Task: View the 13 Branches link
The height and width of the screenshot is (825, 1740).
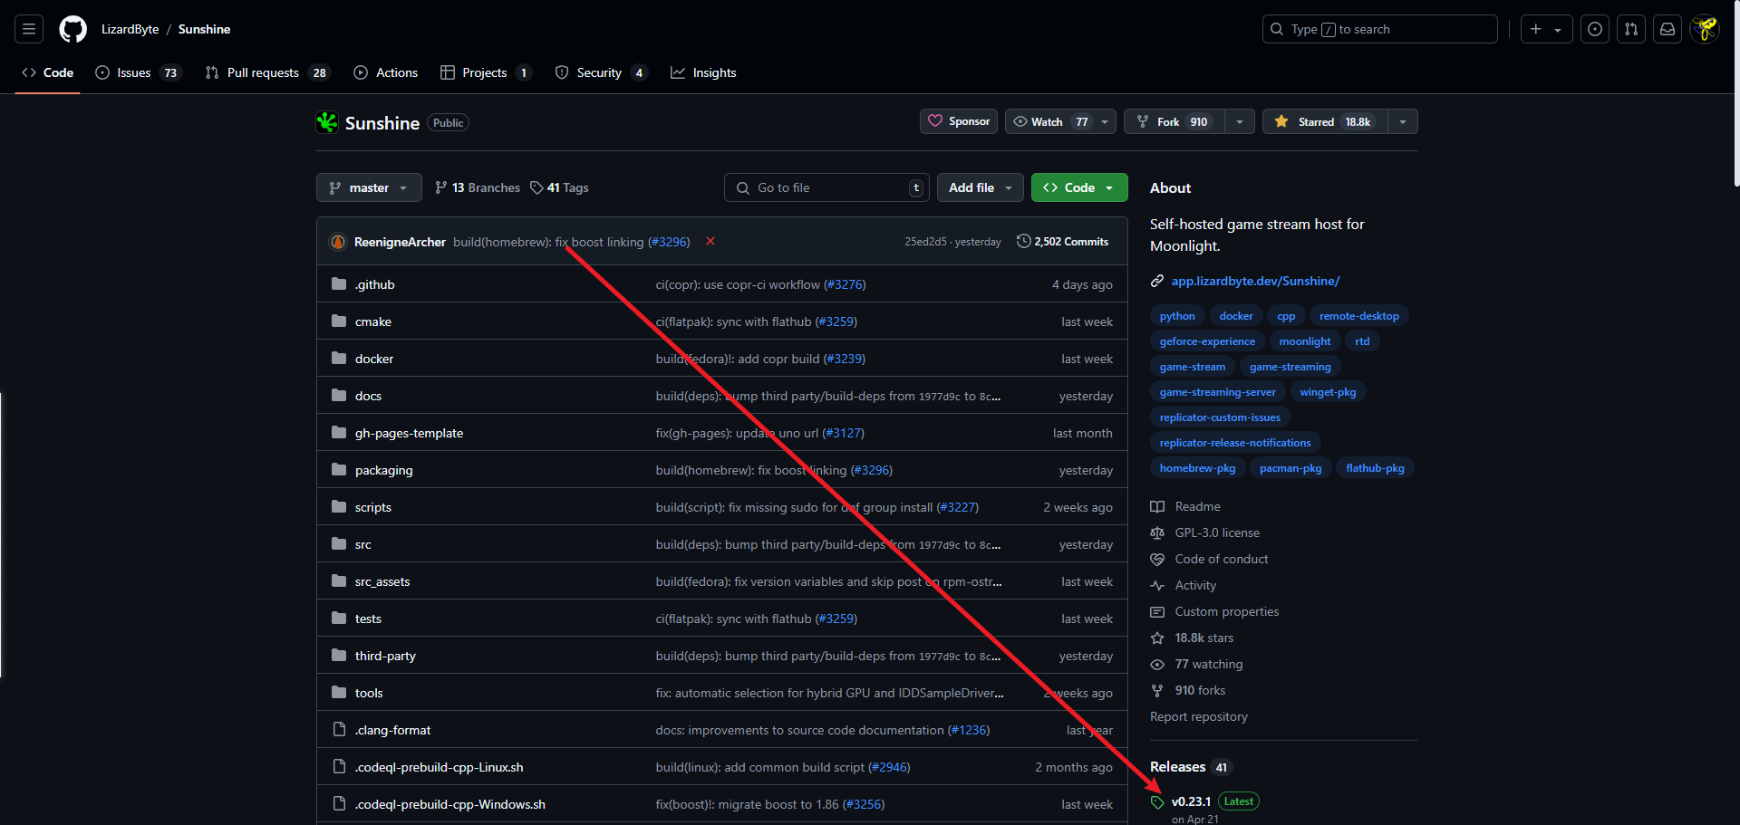Action: point(478,187)
